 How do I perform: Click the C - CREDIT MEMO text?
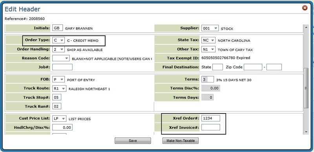83,40
